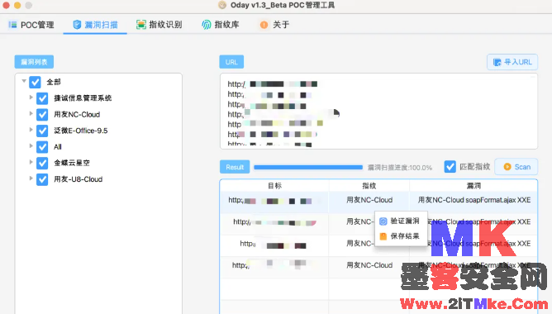Expand the All tree node
The image size is (552, 314).
(x=31, y=145)
